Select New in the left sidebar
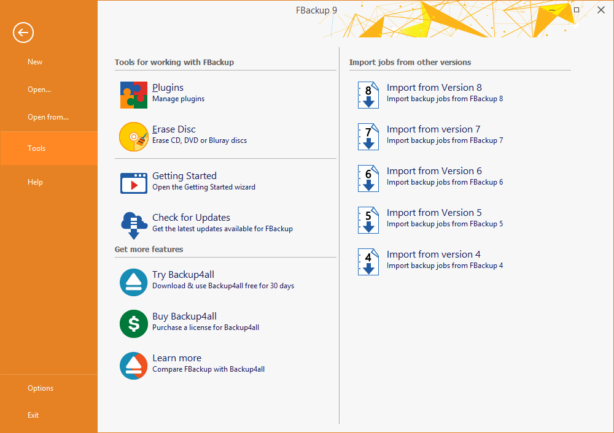 click(x=35, y=62)
